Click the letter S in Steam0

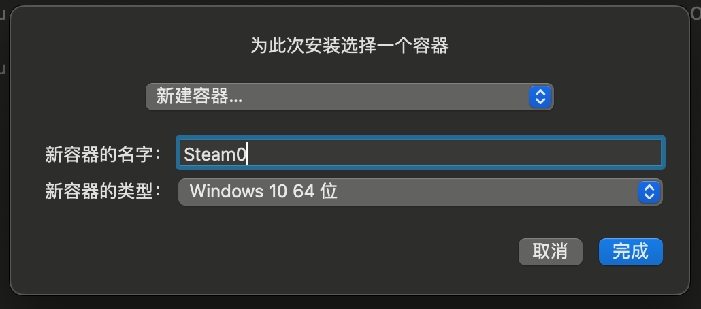(189, 154)
